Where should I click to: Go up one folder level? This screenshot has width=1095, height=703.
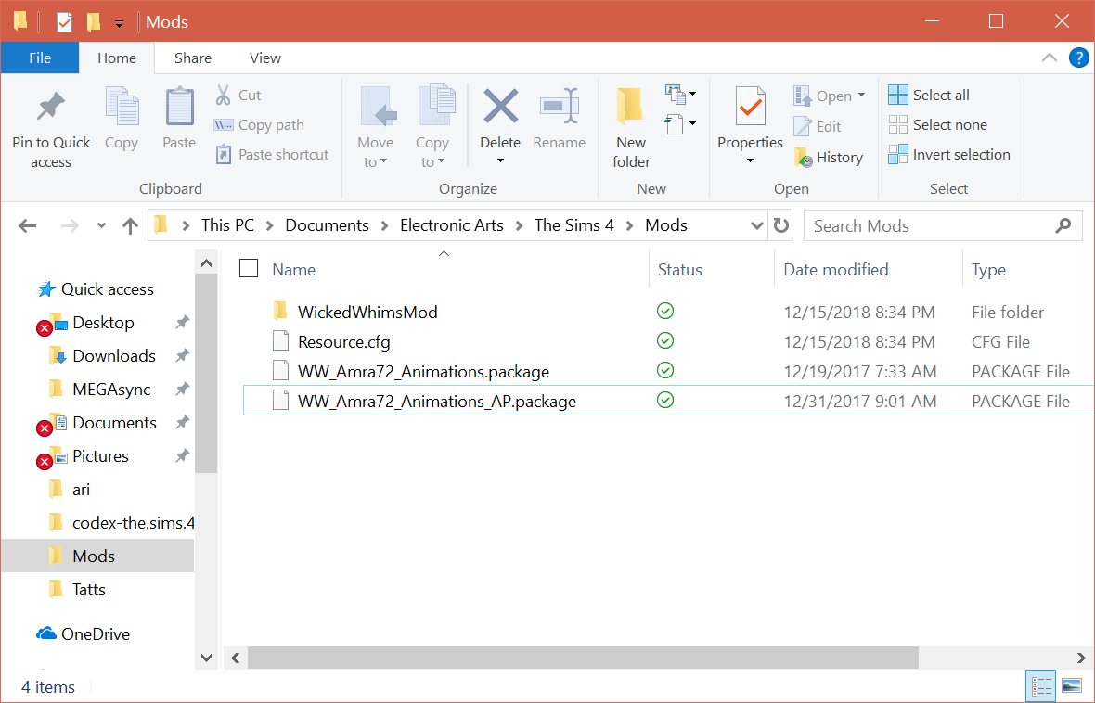(130, 225)
